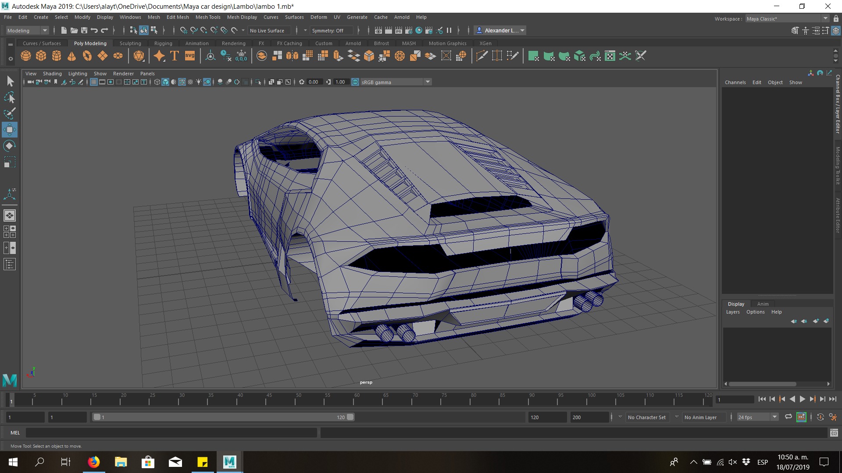Open the Mesh Tools menu
842x473 pixels.
pyautogui.click(x=208, y=17)
